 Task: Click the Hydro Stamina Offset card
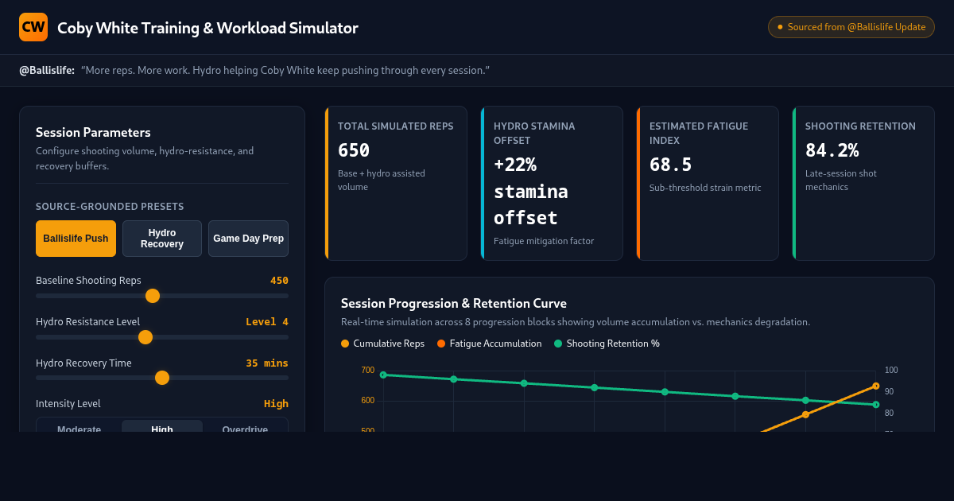point(552,183)
